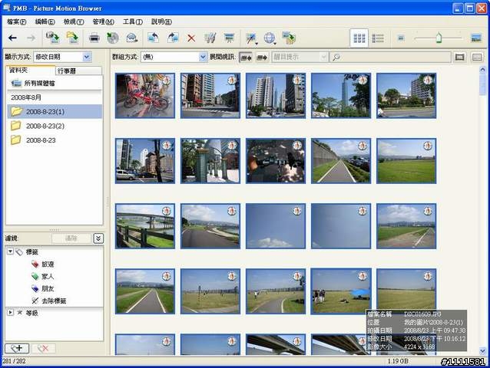
Task: Collapse the filter panel with chevron button
Action: tap(98, 238)
